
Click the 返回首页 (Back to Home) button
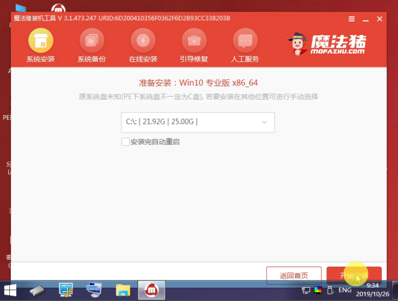point(293,275)
